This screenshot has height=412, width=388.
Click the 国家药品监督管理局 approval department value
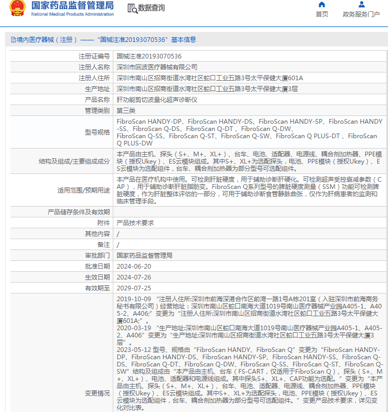[144, 255]
